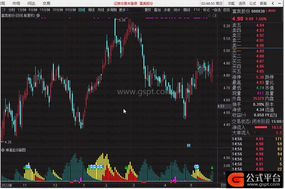Click the 多股 multi-stock button

pyautogui.click(x=167, y=10)
